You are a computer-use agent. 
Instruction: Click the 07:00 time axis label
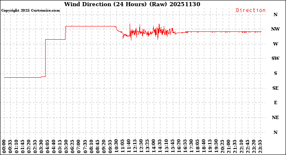[79, 146]
